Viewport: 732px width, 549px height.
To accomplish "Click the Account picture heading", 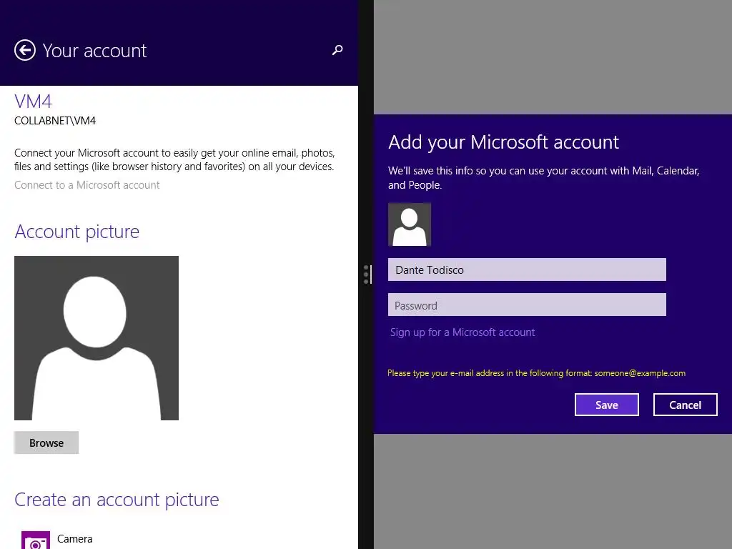I will (x=77, y=232).
